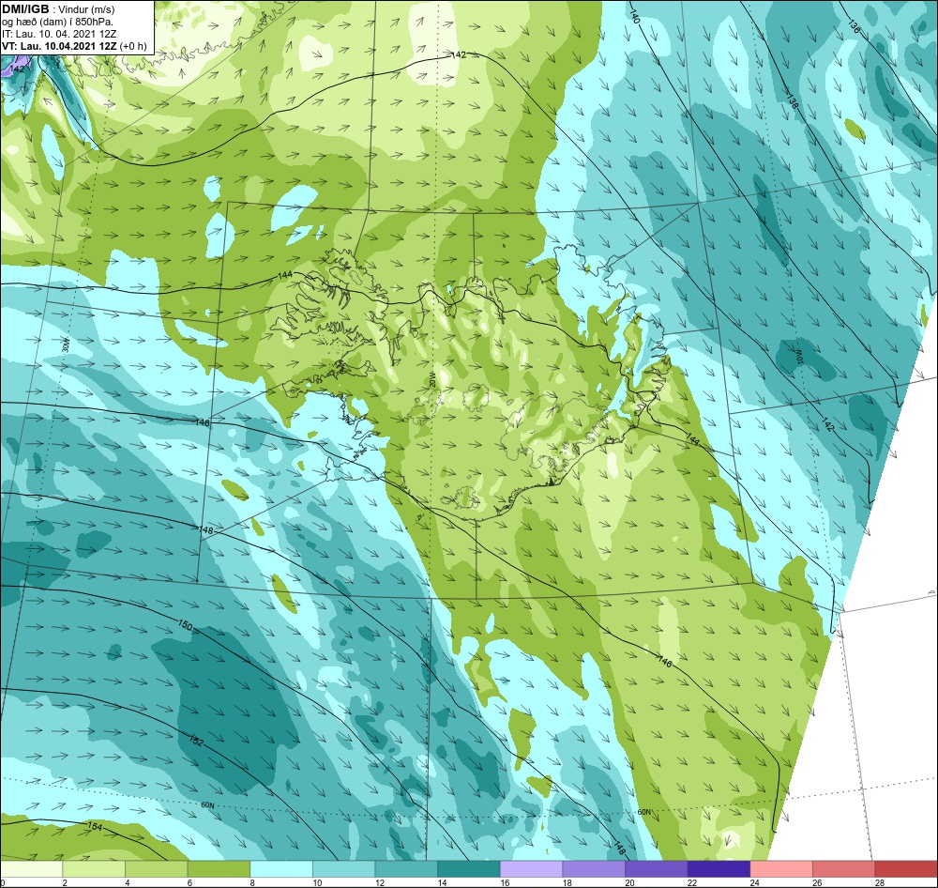The height and width of the screenshot is (888, 938).
Task: Click the 14–16 m/s dark teal legend swatch
Action: coord(468,869)
